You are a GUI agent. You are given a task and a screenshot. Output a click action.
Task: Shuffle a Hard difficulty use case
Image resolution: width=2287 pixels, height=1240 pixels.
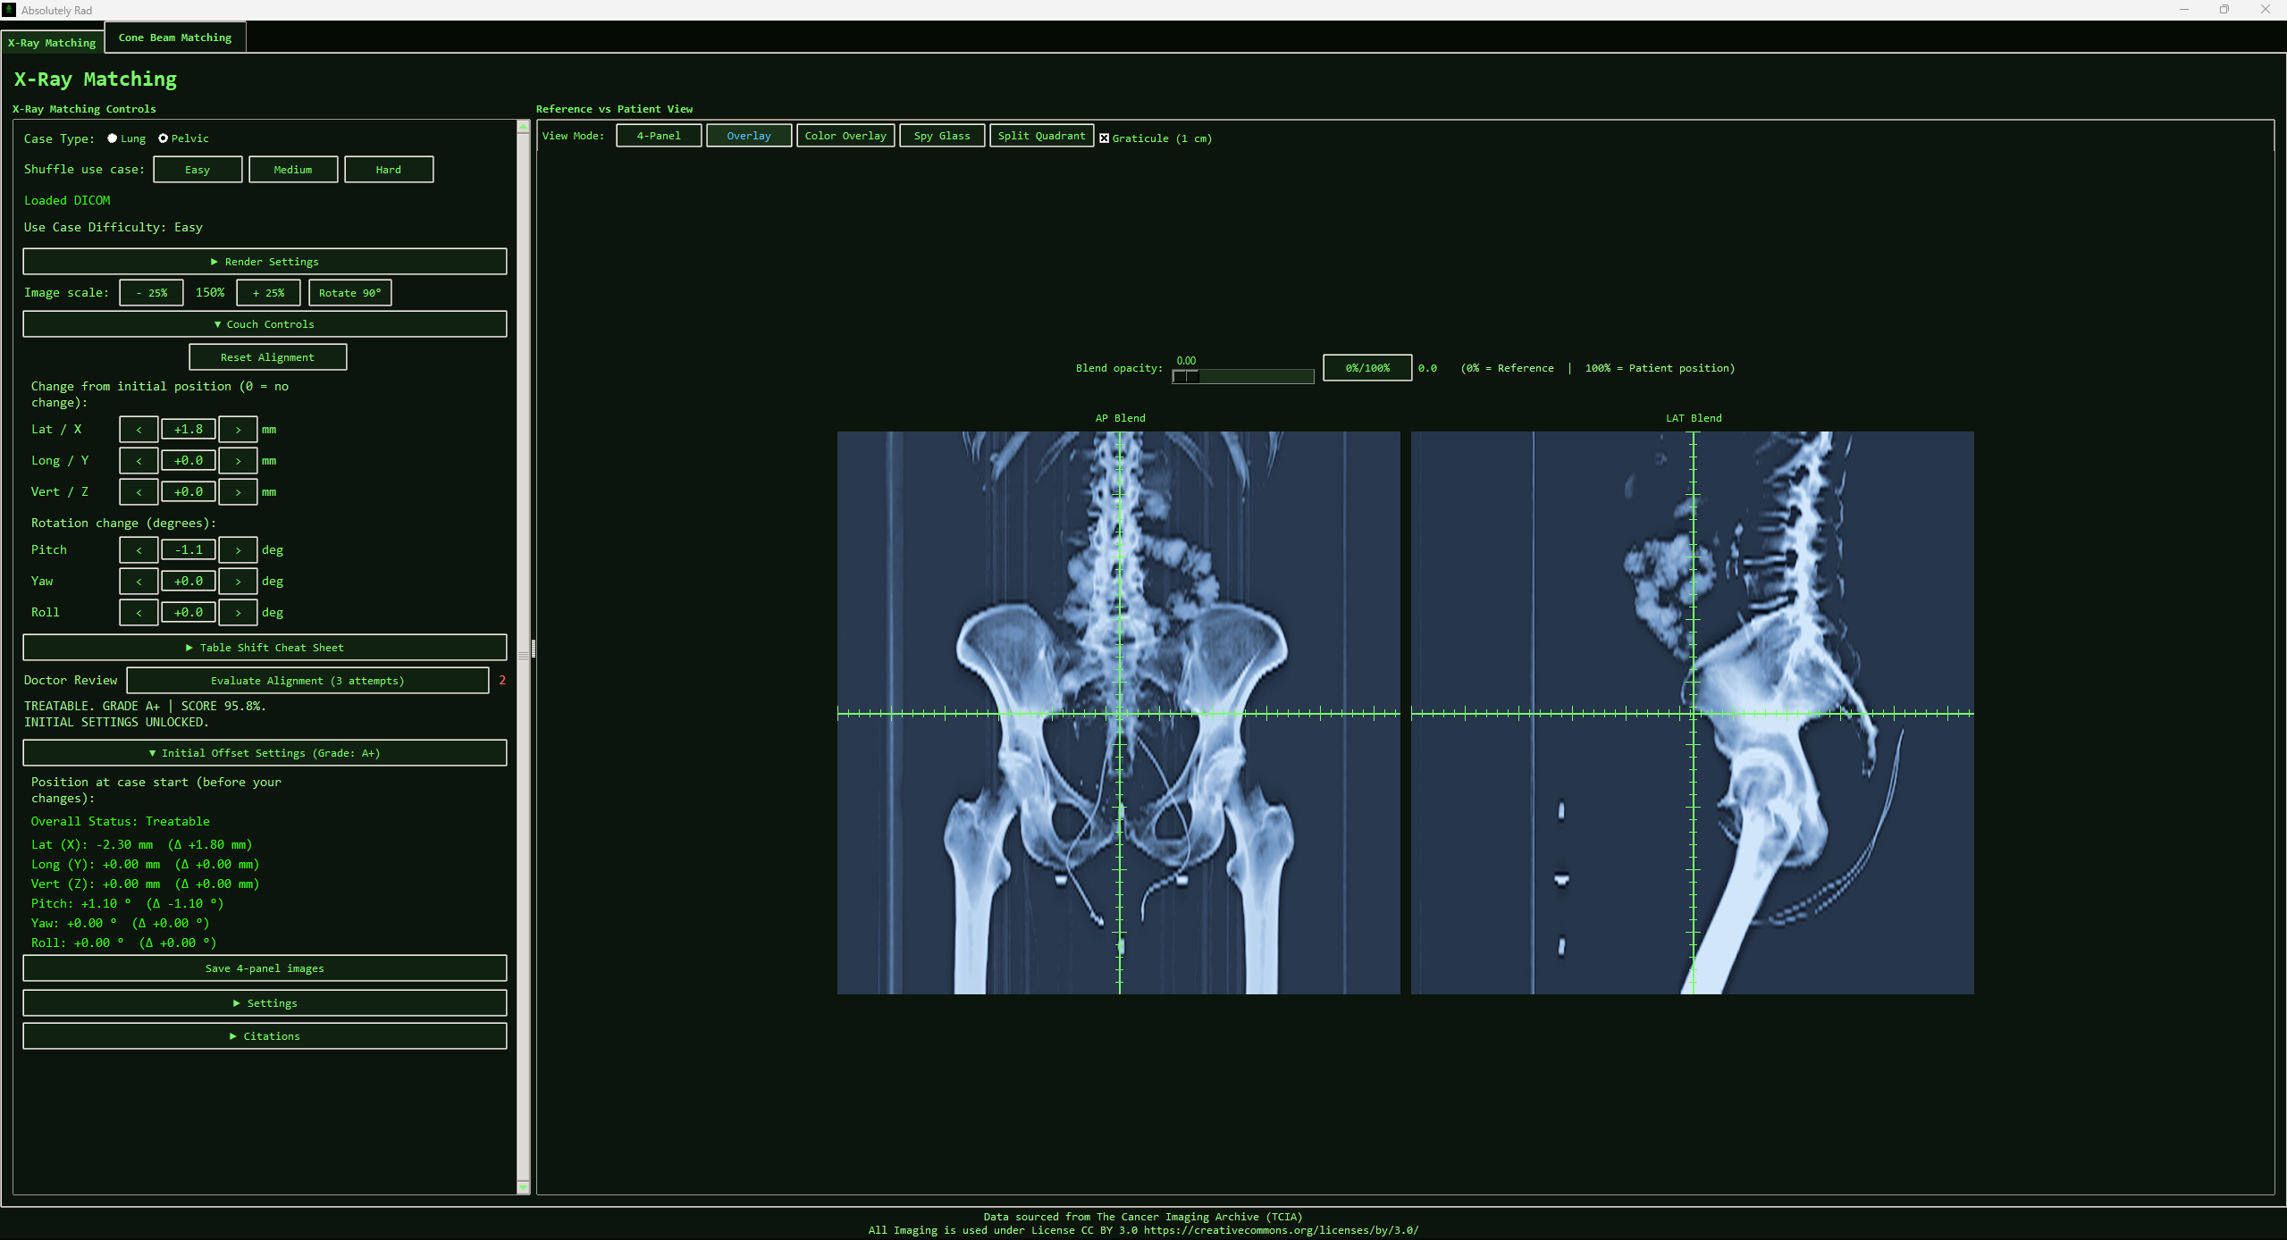(388, 169)
